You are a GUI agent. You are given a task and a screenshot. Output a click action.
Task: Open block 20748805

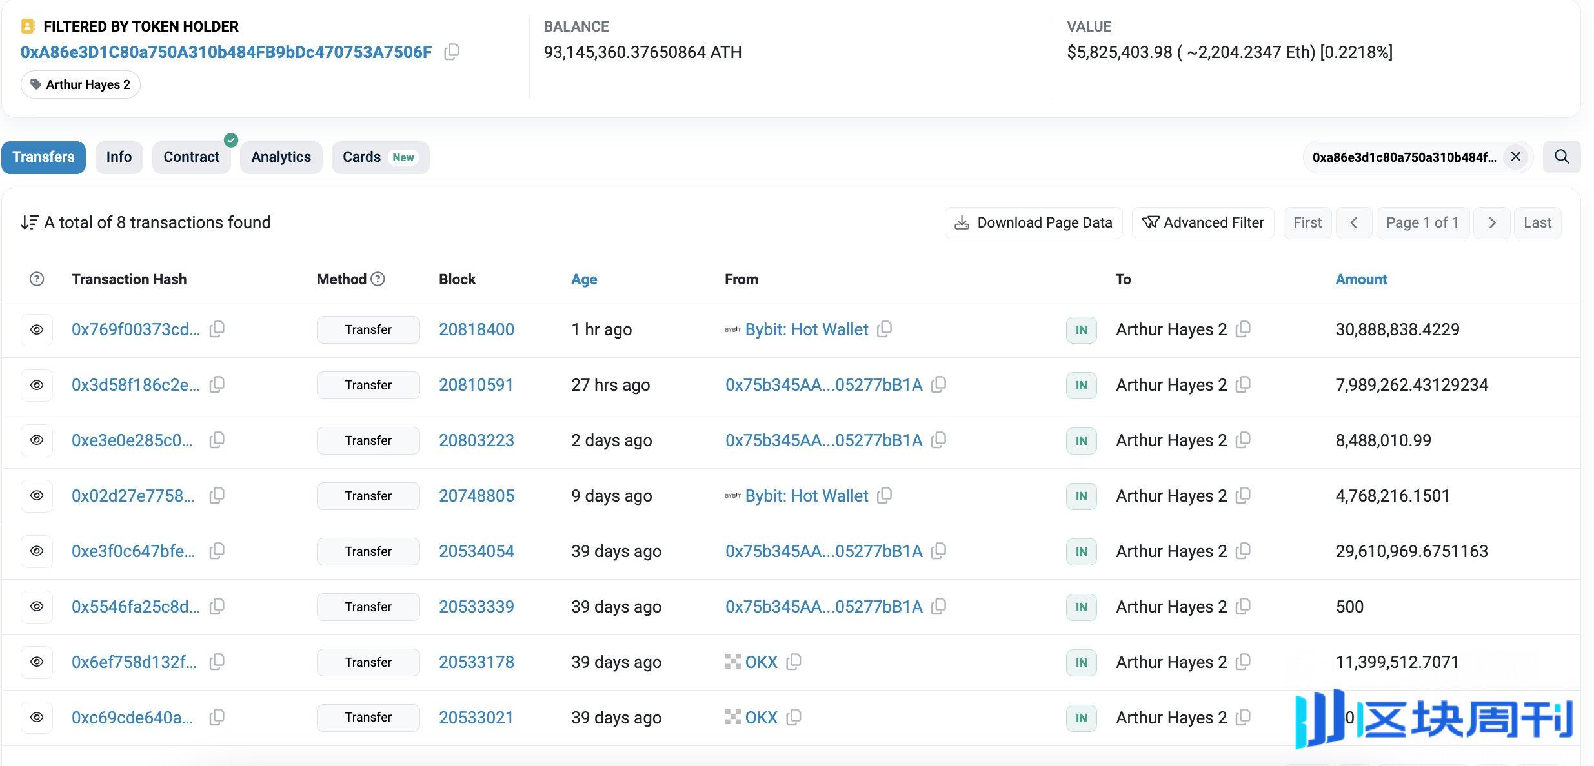coord(476,496)
